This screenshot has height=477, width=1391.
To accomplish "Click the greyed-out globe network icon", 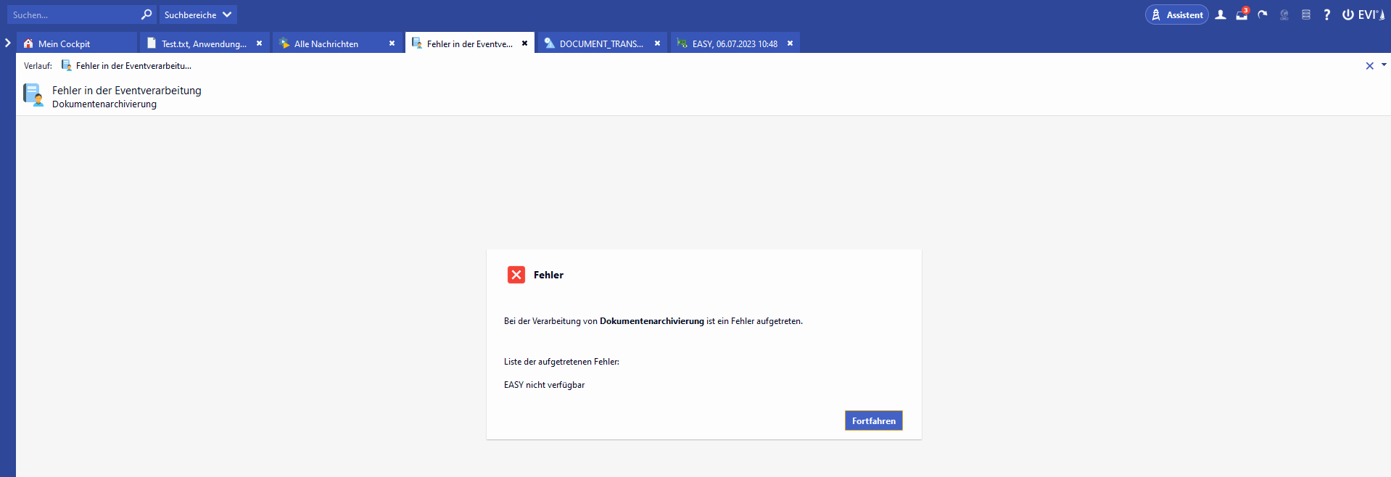I will (1284, 14).
